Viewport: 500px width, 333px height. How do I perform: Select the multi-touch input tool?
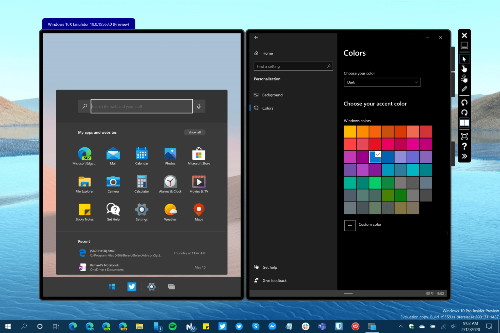(x=464, y=78)
